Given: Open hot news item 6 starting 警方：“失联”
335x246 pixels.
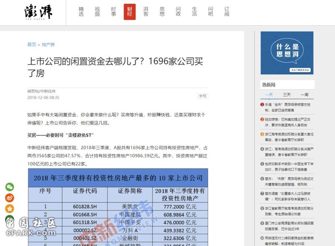Looking at the screenshot, I should pos(289,181).
